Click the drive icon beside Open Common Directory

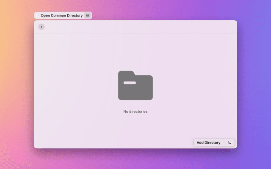pyautogui.click(x=88, y=16)
